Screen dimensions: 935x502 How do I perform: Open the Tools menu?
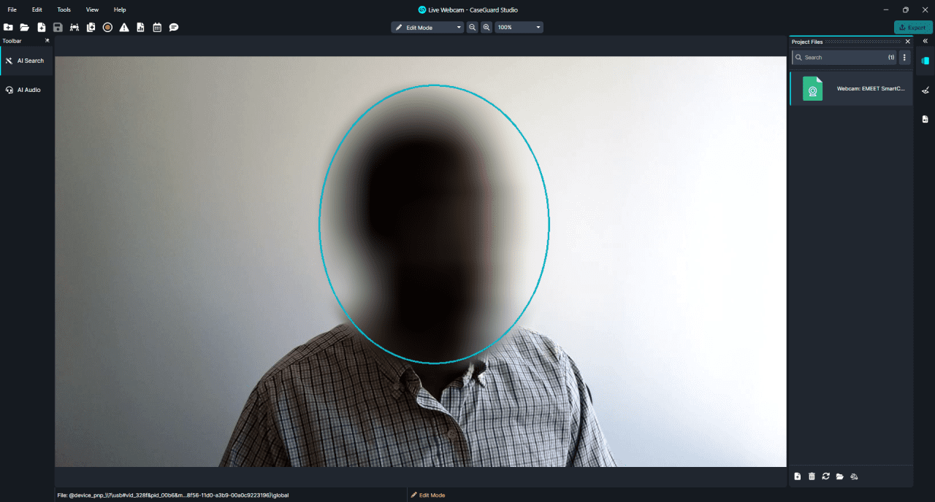click(64, 9)
